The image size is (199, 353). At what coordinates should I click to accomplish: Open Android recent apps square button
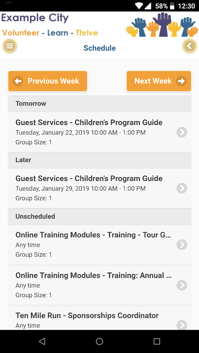(157, 341)
